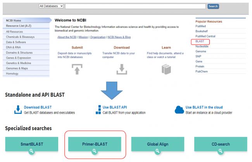Open Gene in Popular Resources
The image size is (252, 162).
[x=198, y=61]
